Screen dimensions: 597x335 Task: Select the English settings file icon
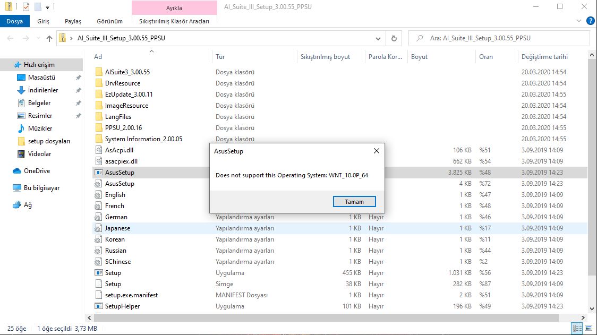[x=99, y=194]
